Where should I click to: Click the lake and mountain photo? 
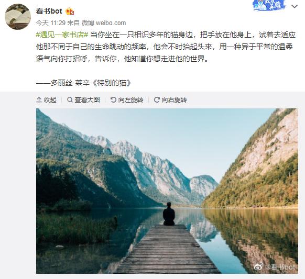pyautogui.click(x=167, y=191)
